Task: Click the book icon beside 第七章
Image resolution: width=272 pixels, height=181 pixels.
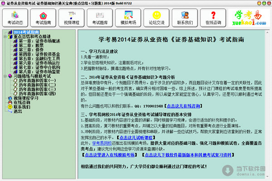Action: [x=15, y=67]
